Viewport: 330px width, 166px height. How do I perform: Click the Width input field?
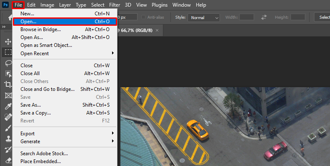pyautogui.click(x=247, y=17)
